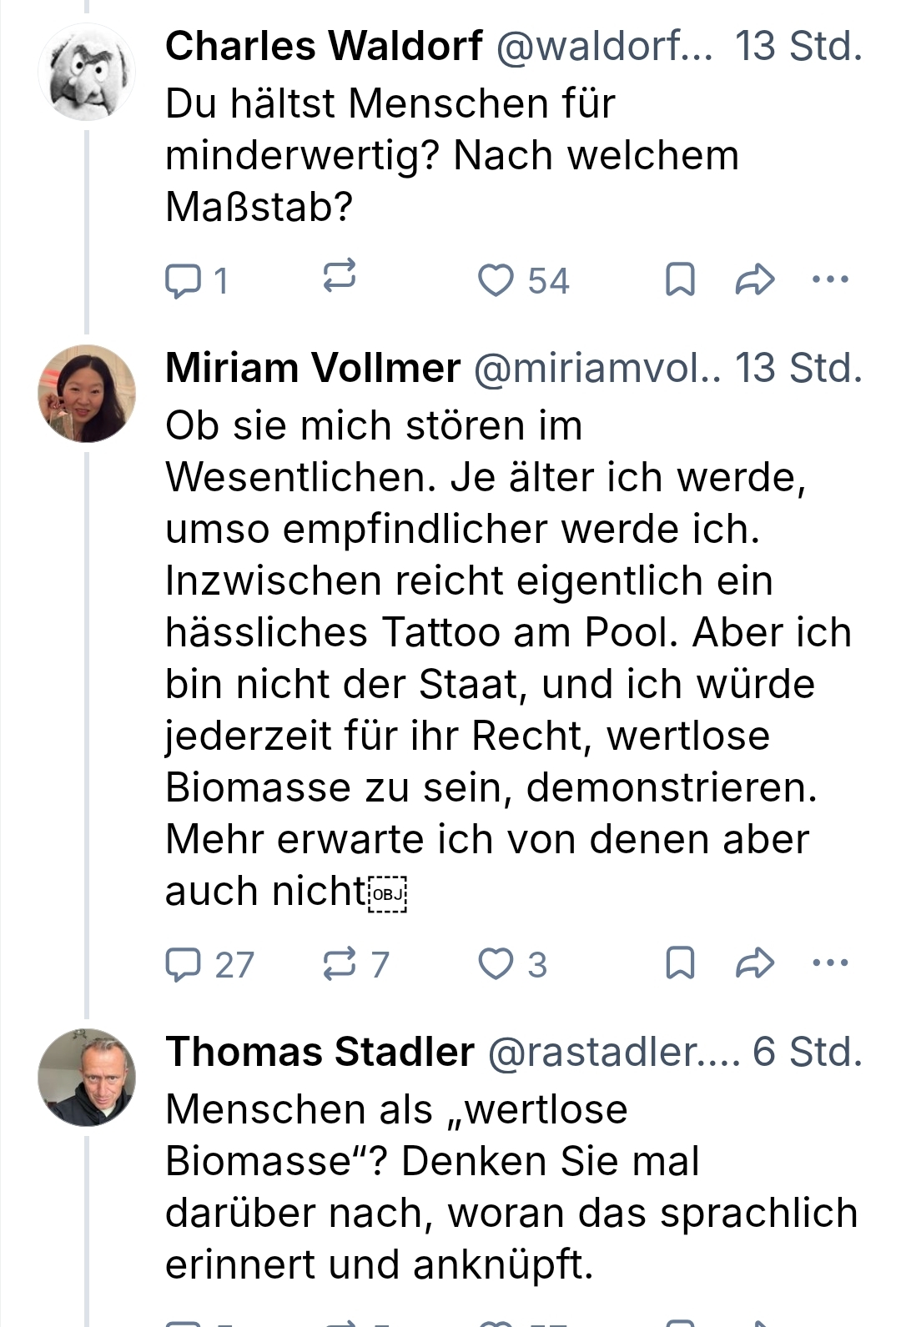The width and height of the screenshot is (901, 1327).
Task: Like Charles Waldorf's post with 54 likes
Action: [496, 280]
